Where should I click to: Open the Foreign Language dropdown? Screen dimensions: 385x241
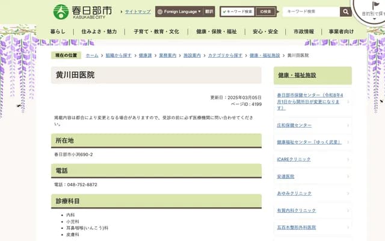coord(179,11)
